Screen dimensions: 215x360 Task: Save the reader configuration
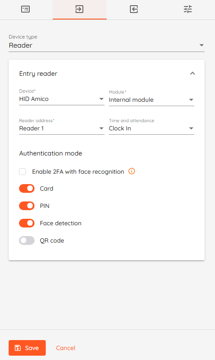point(27,348)
